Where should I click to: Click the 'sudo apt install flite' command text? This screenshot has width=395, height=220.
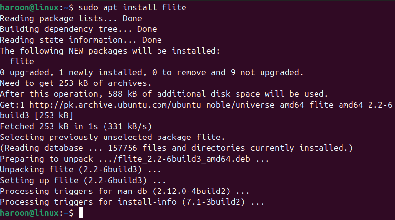(132, 7)
